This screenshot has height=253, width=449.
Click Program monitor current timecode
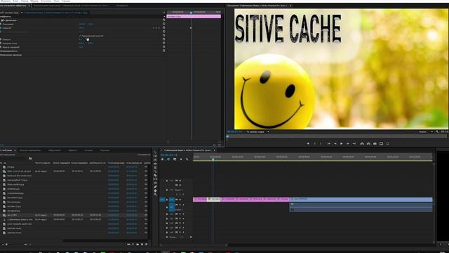click(234, 131)
